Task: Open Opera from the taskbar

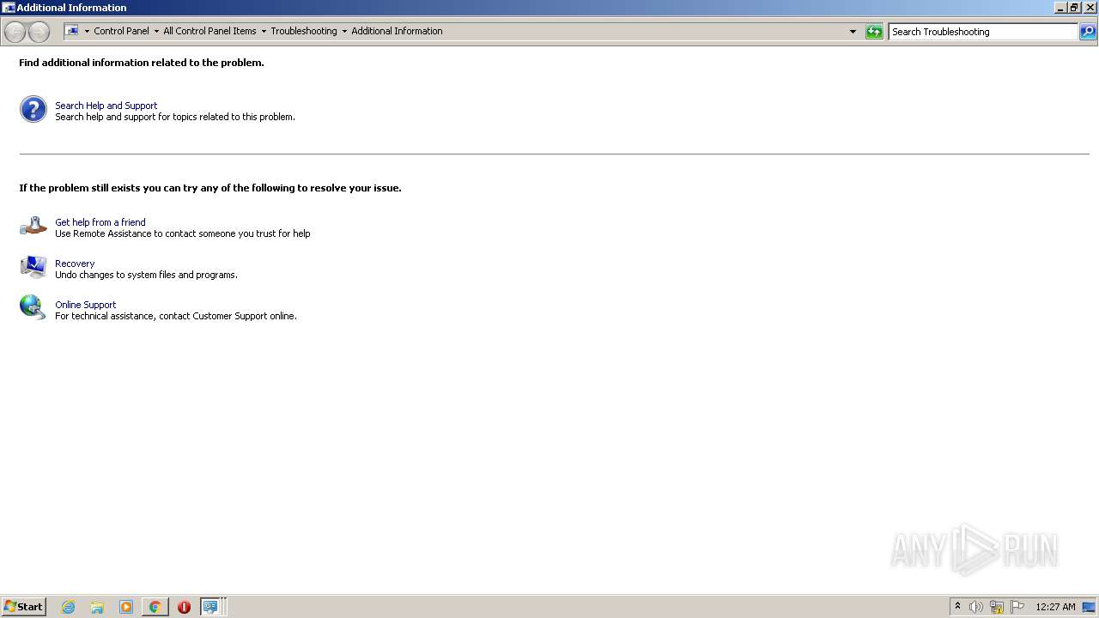Action: [184, 607]
